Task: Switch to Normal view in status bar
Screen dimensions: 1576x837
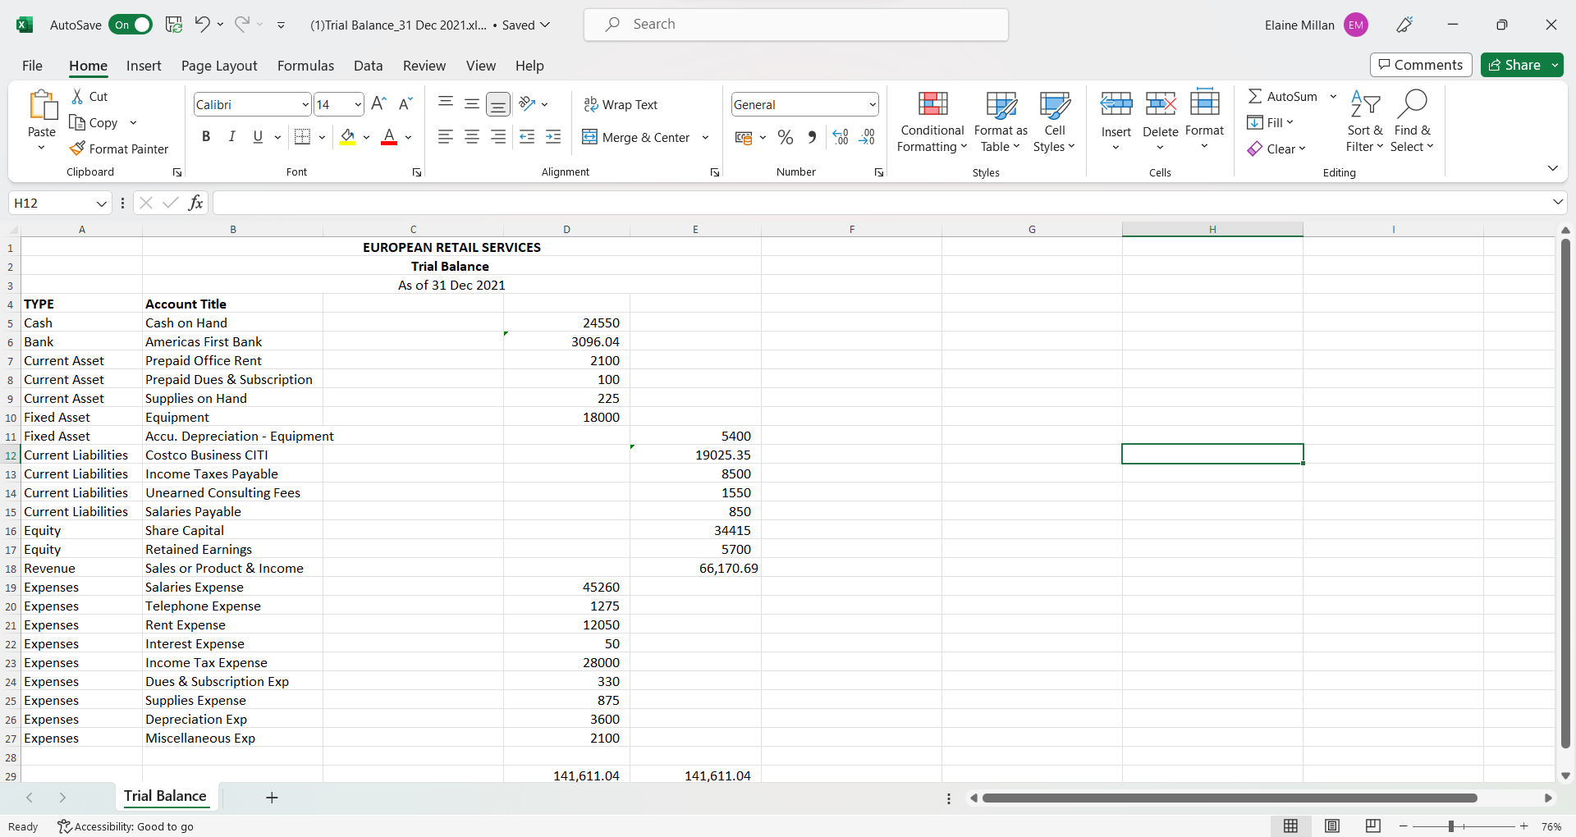Action: coord(1290,826)
